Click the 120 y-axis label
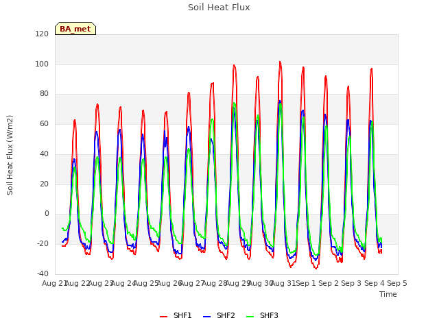439x329 pixels. tap(42, 34)
